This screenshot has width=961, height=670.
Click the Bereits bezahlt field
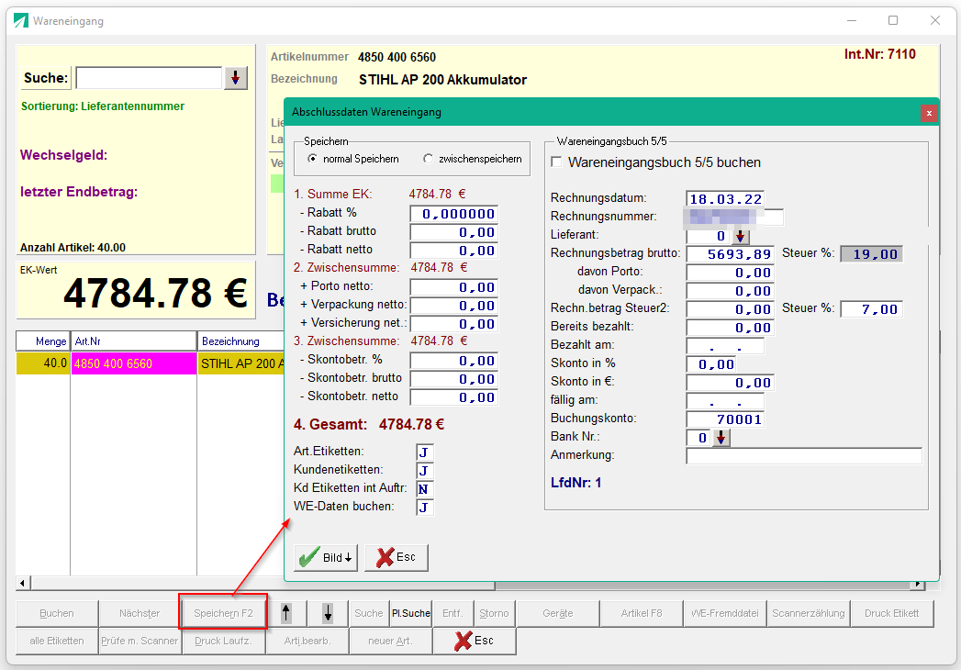pos(730,328)
